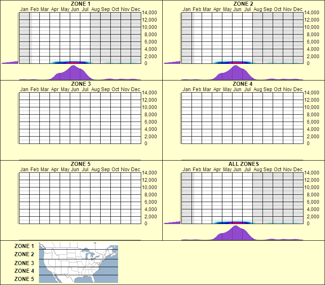Click the density curve below the All Zones chart
Viewport: 325px width, 285px height.
point(235,234)
